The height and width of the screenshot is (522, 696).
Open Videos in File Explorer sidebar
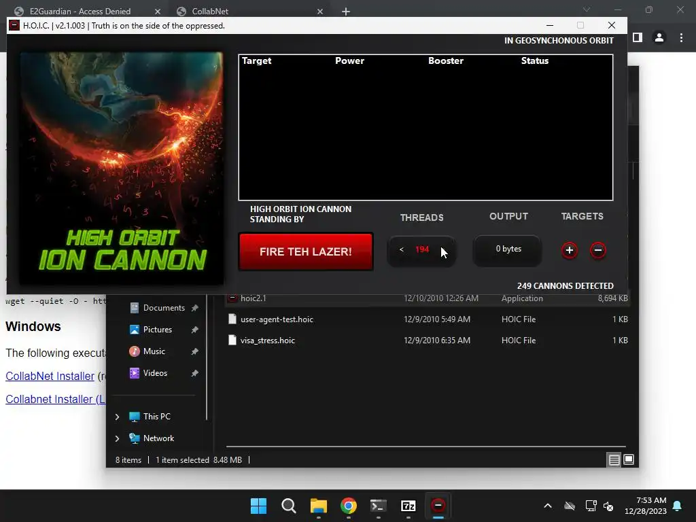pos(155,373)
